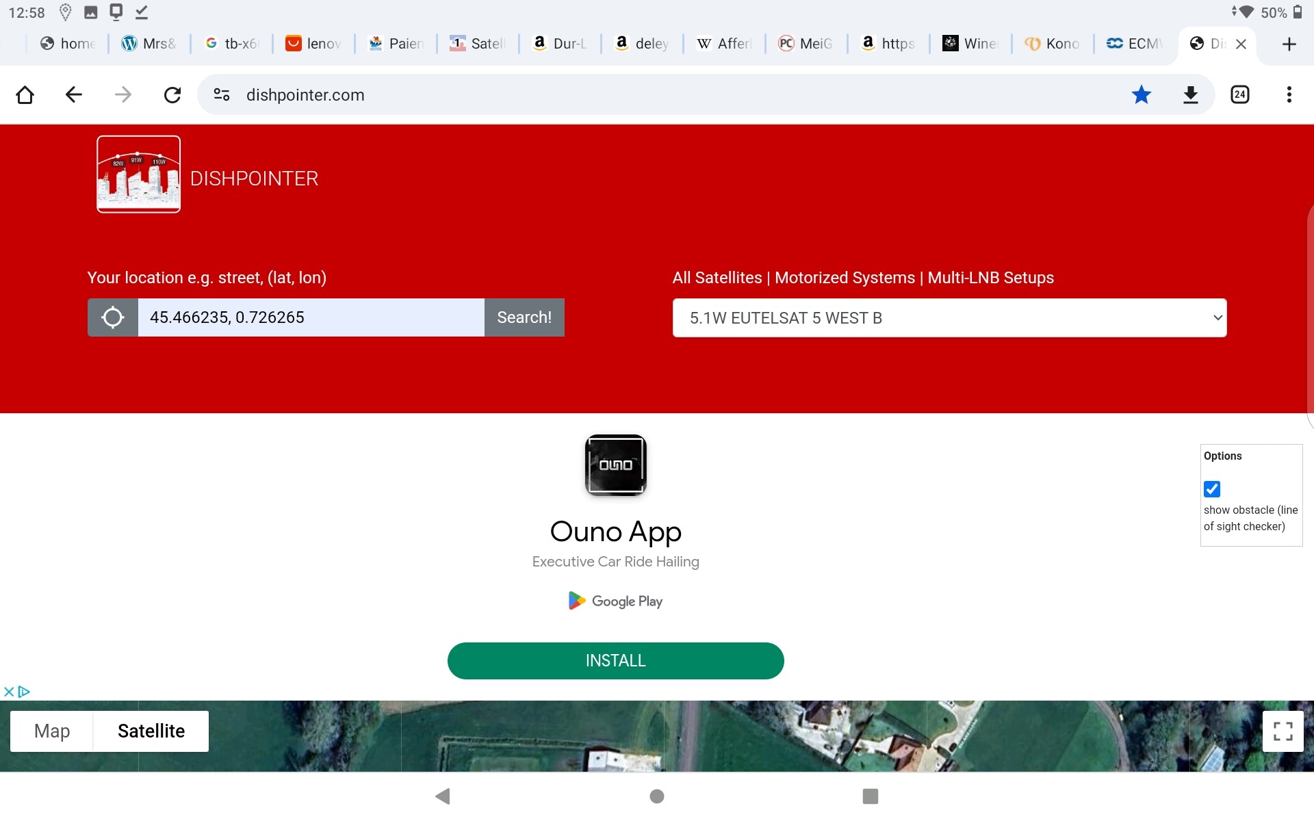
Task: Switch to the Dur-L Amazon tab
Action: coord(560,44)
